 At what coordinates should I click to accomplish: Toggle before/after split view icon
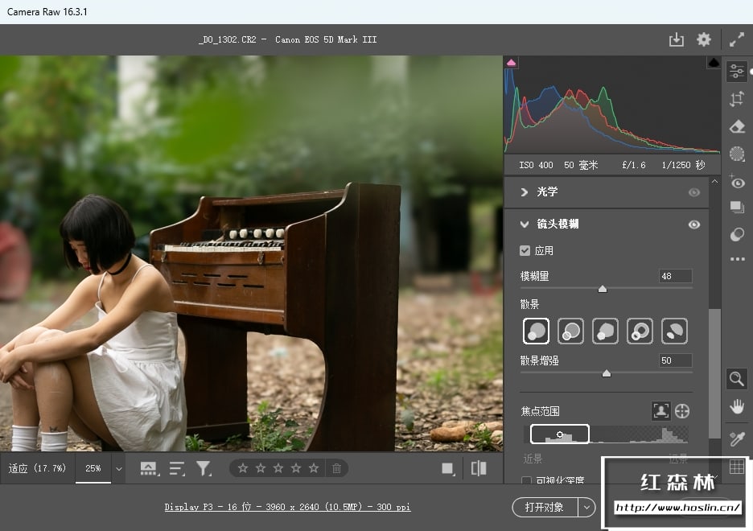479,468
